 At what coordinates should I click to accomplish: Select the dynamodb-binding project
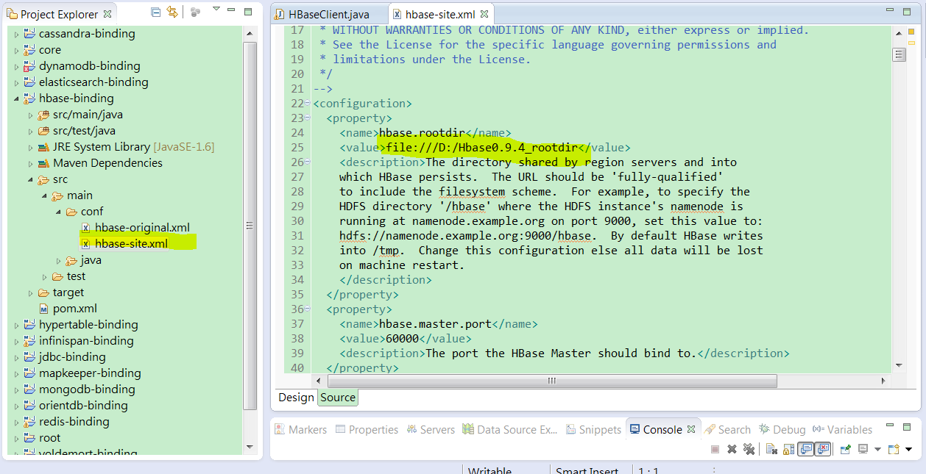click(x=81, y=66)
